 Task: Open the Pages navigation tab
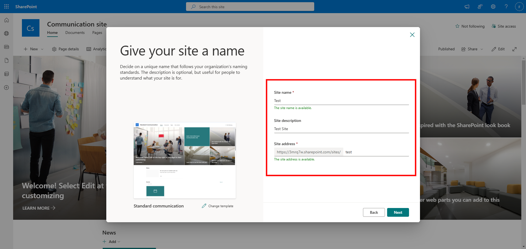[97, 33]
